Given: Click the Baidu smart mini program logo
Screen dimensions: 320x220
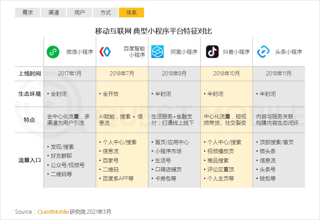Looking at the screenshot, I should (105, 52).
